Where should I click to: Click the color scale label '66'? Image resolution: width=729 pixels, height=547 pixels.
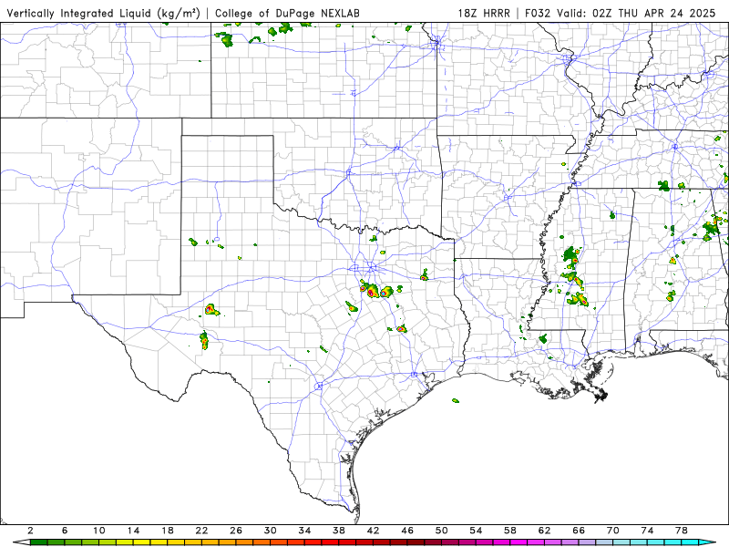[x=579, y=531]
